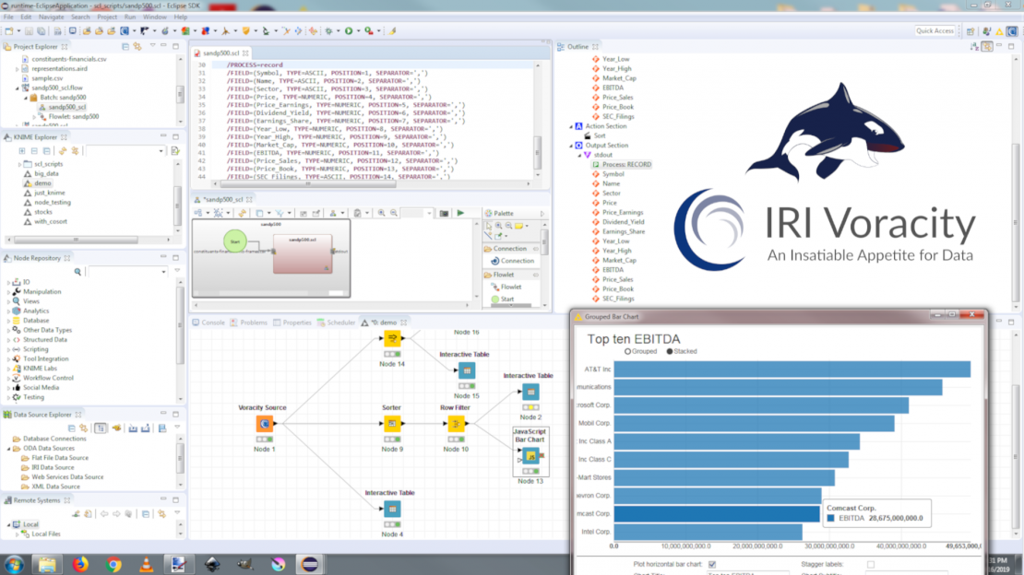Select the Grouped radio button
This screenshot has height=575, width=1024.
click(x=627, y=351)
